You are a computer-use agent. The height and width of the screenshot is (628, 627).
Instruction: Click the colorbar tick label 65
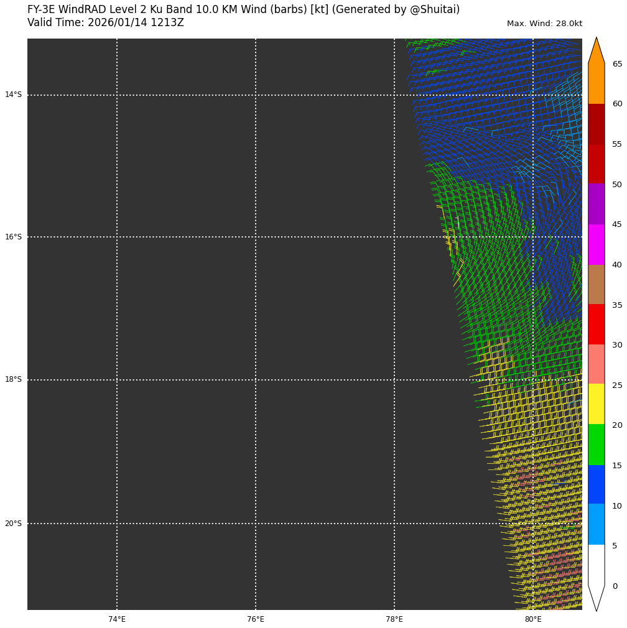[x=617, y=64]
